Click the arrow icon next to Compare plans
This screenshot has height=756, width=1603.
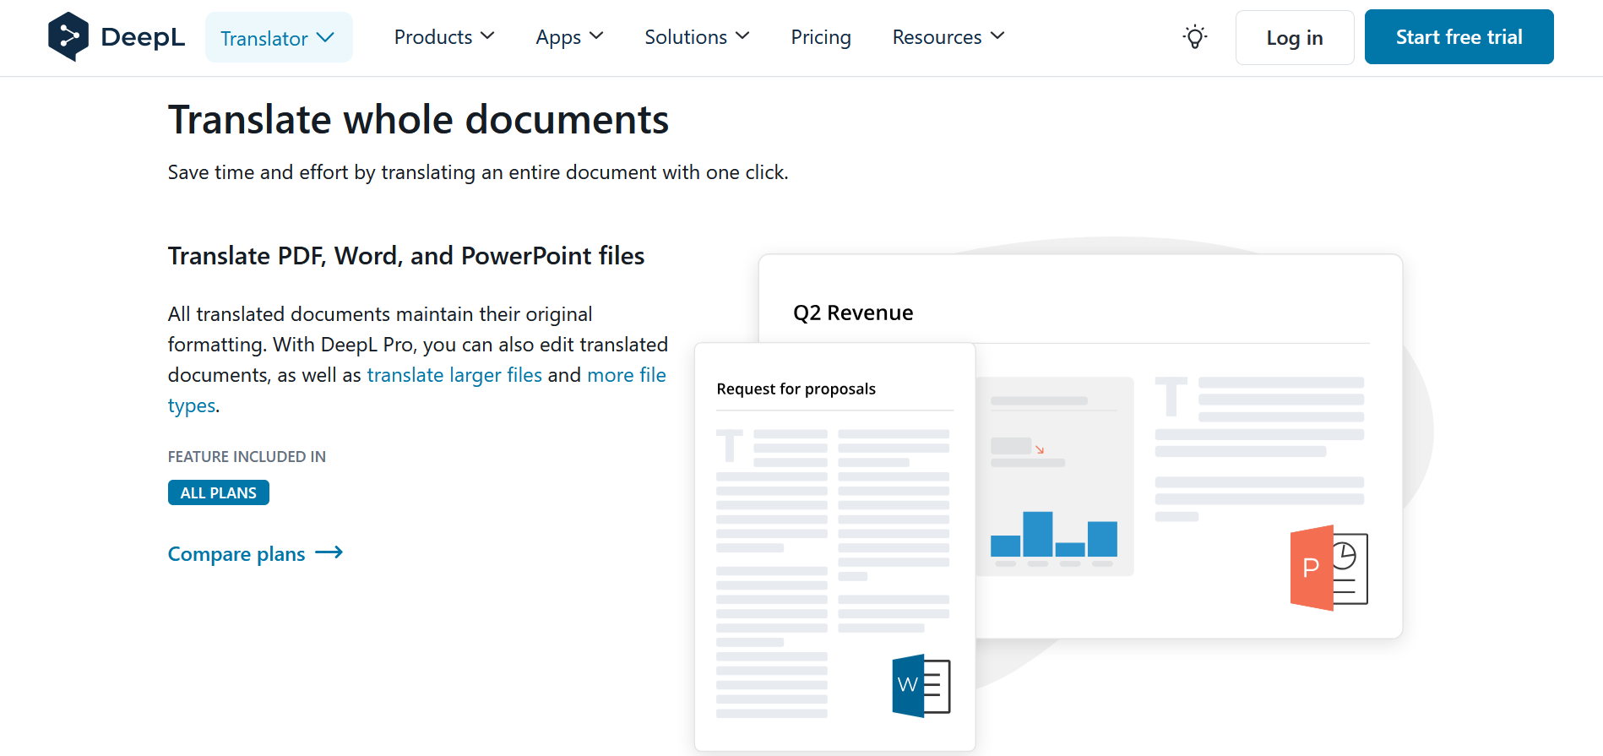[x=329, y=552]
